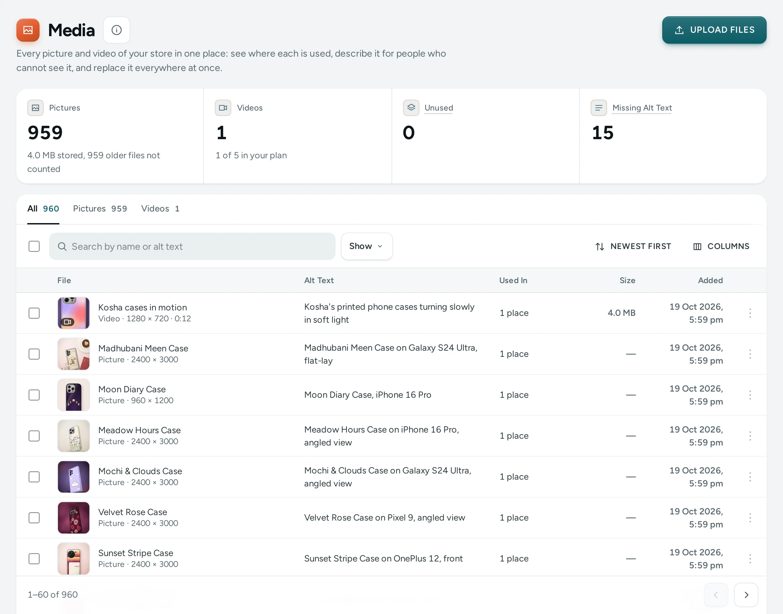Open the Sunset Stripe Case thumbnail
This screenshot has width=783, height=614.
[x=74, y=559]
